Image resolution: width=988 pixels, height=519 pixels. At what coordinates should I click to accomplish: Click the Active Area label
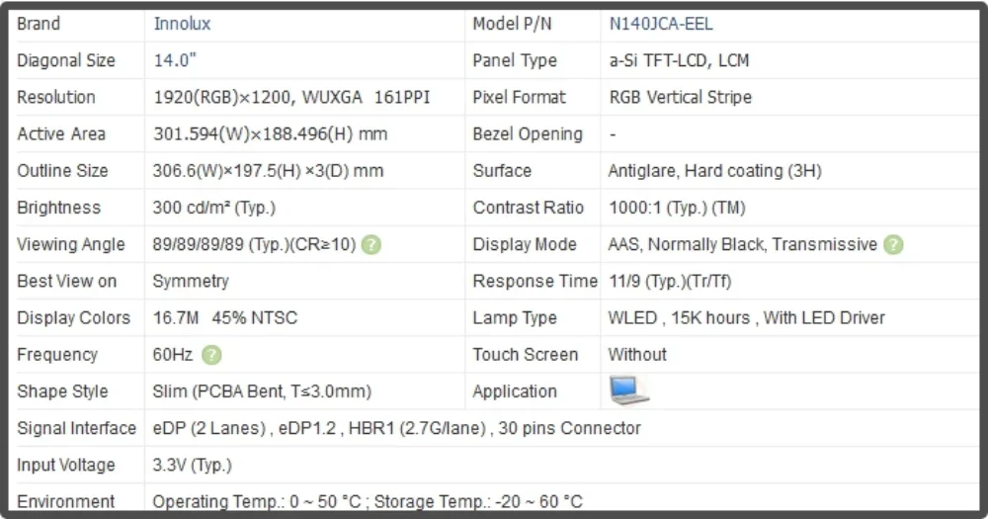61,134
